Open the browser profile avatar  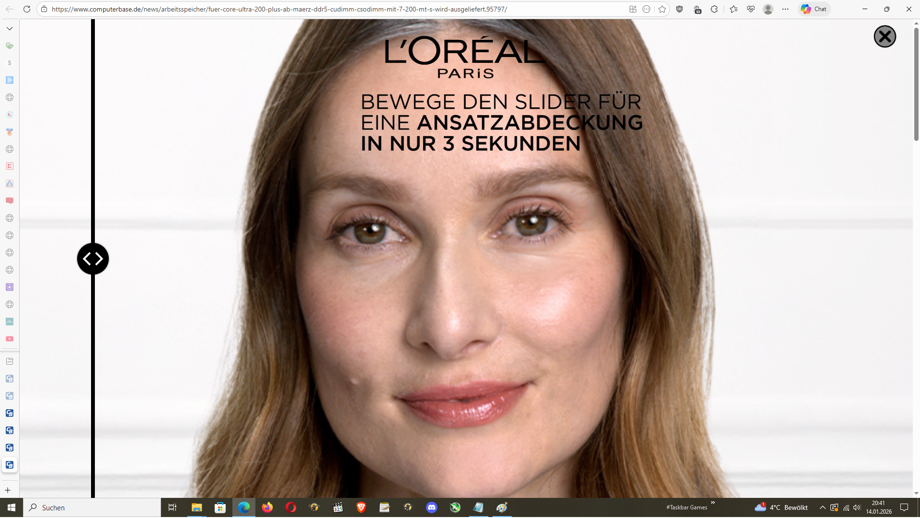point(769,9)
